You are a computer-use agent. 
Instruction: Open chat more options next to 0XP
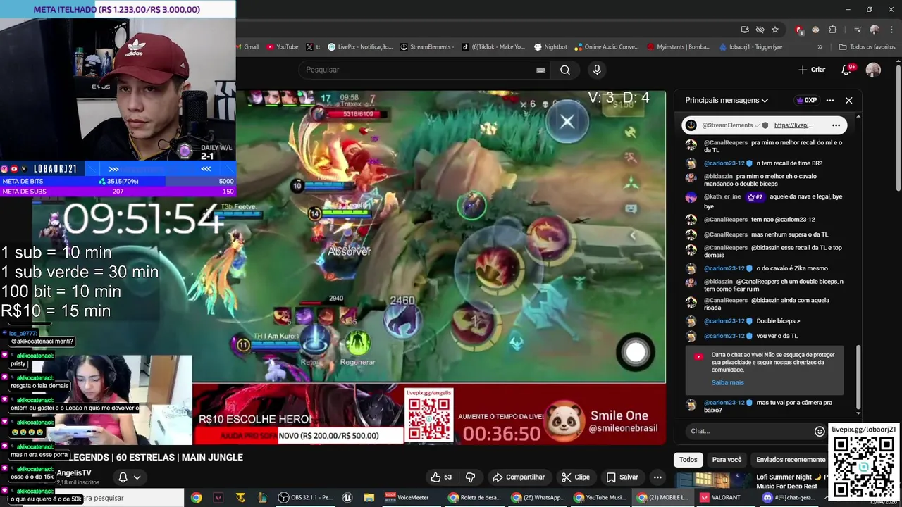[x=830, y=100]
